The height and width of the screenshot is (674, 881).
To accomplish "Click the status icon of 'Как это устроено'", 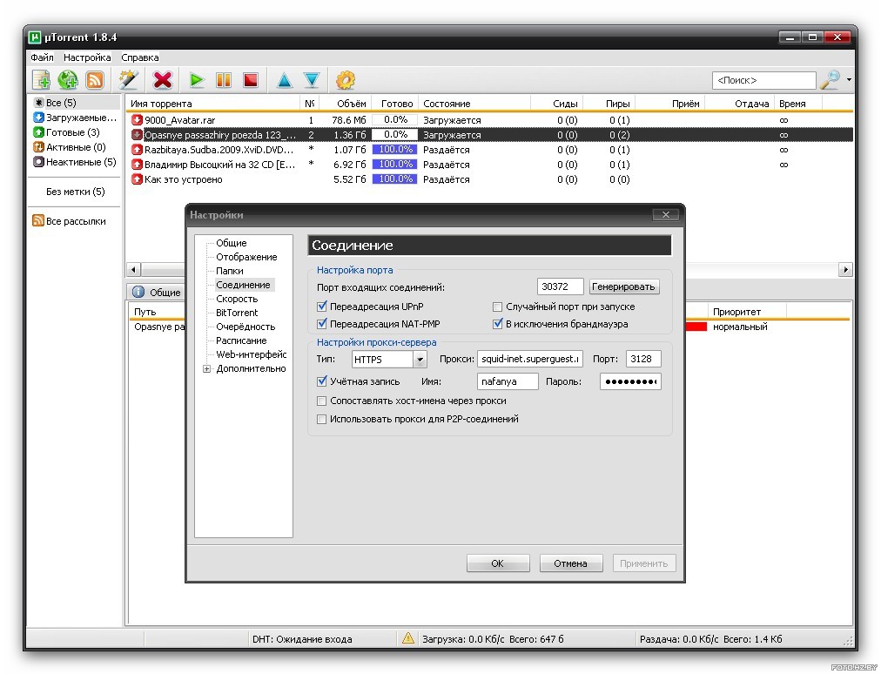I will click(x=137, y=179).
